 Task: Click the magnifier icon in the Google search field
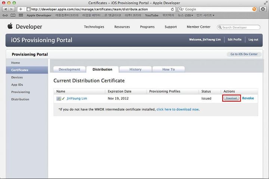[x=181, y=9]
